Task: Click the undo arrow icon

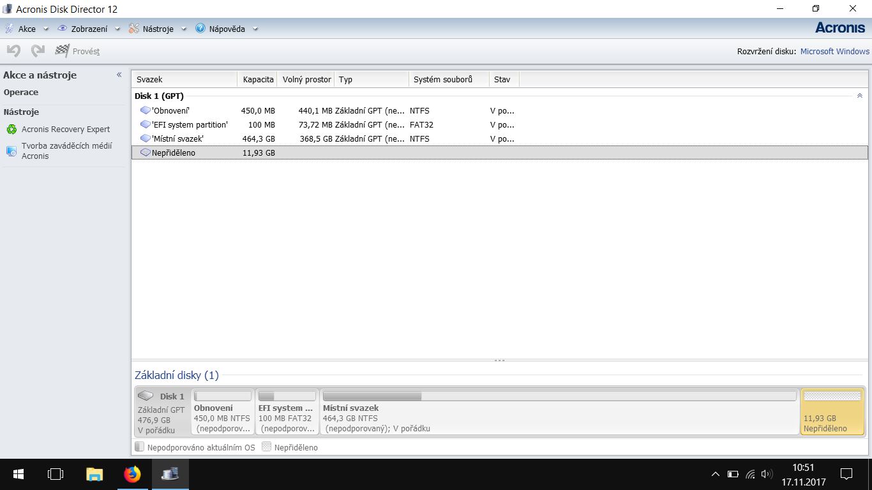Action: (13, 51)
